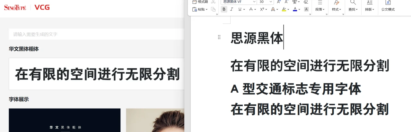Screen dimensions: 411x132
Task: Click the copy icon beside 粘贴
Action: click(213, 9)
